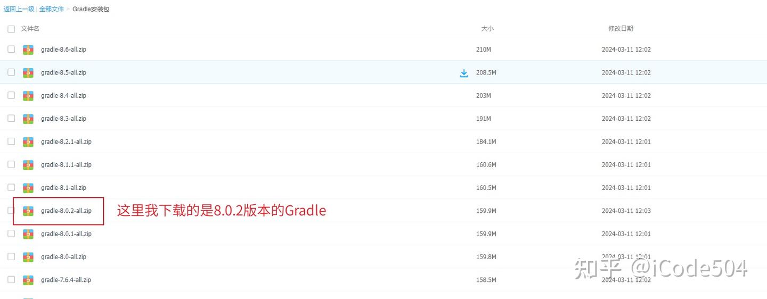
Task: Download gradle-8.5-all.zip using the download icon
Action: tap(464, 73)
